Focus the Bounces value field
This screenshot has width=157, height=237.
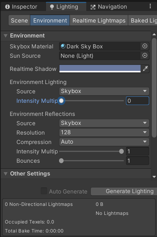tap(138, 160)
